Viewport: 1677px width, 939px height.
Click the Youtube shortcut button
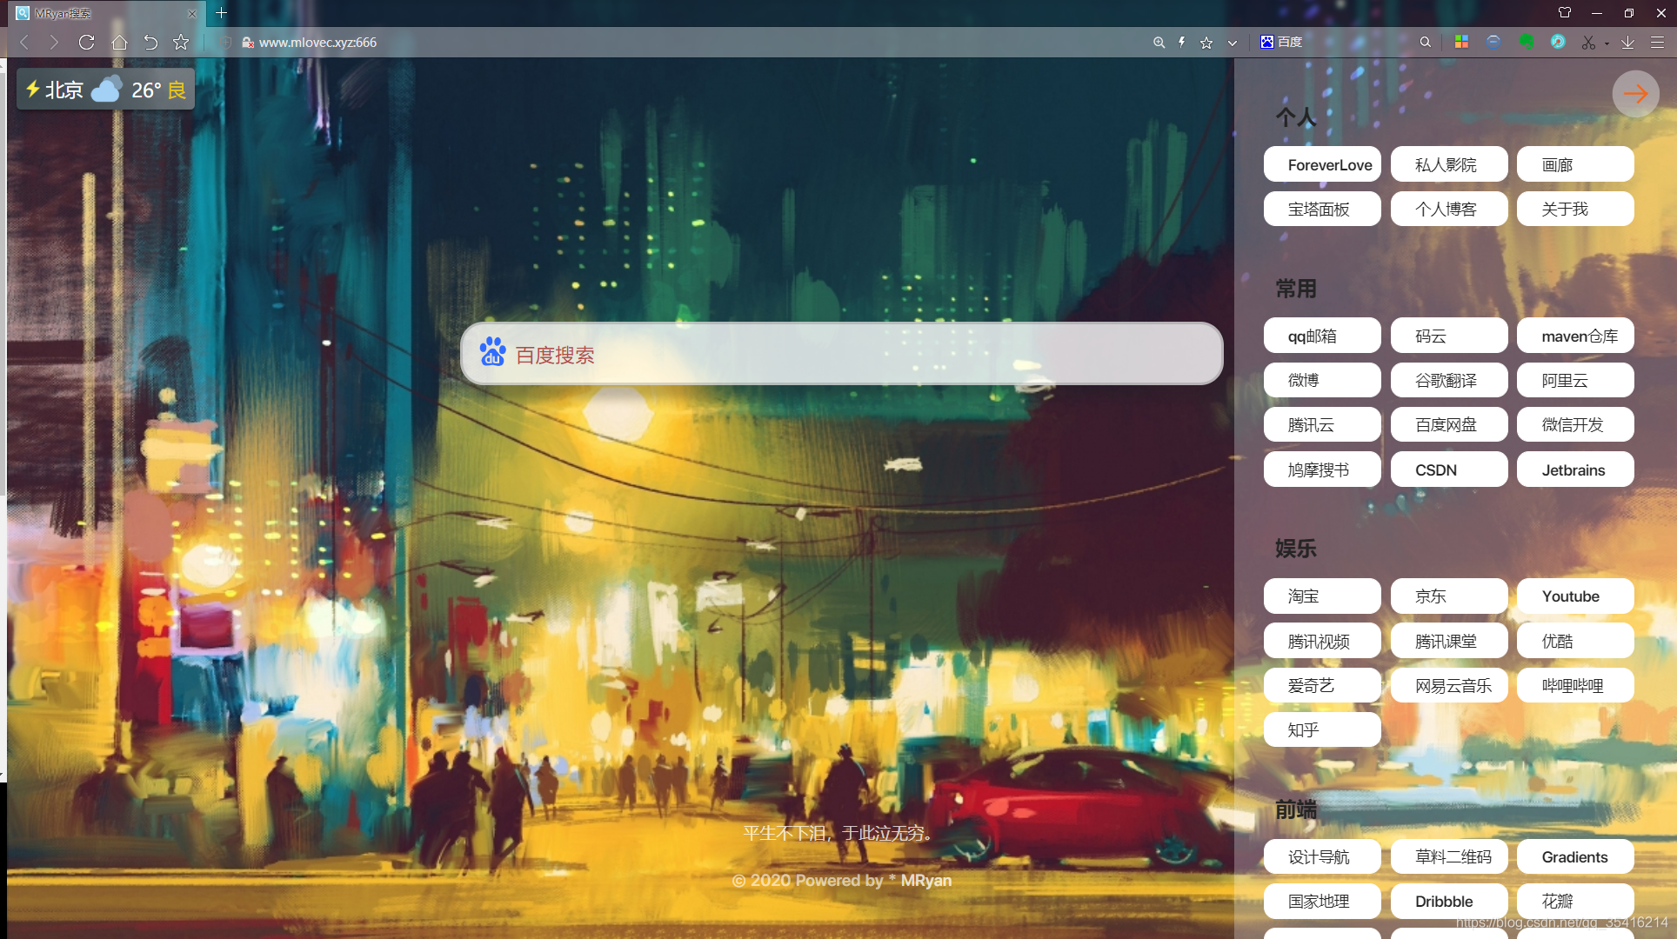[x=1574, y=596]
